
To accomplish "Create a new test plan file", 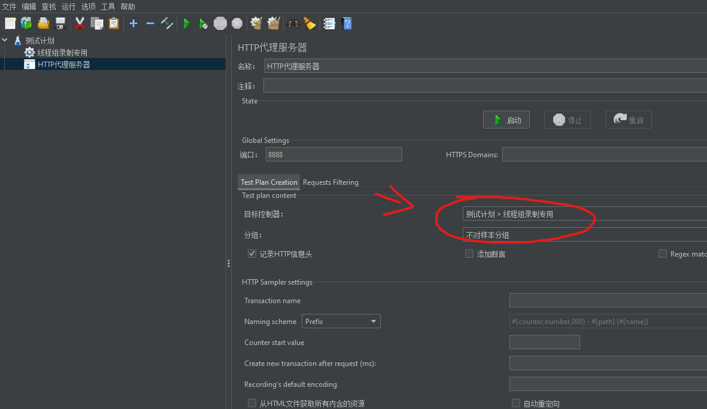I will coord(10,23).
